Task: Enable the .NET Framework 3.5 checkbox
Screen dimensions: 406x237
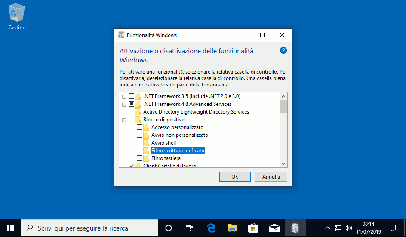Action: [132, 96]
